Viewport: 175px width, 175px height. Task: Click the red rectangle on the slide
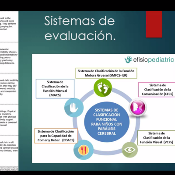click(x=154, y=24)
